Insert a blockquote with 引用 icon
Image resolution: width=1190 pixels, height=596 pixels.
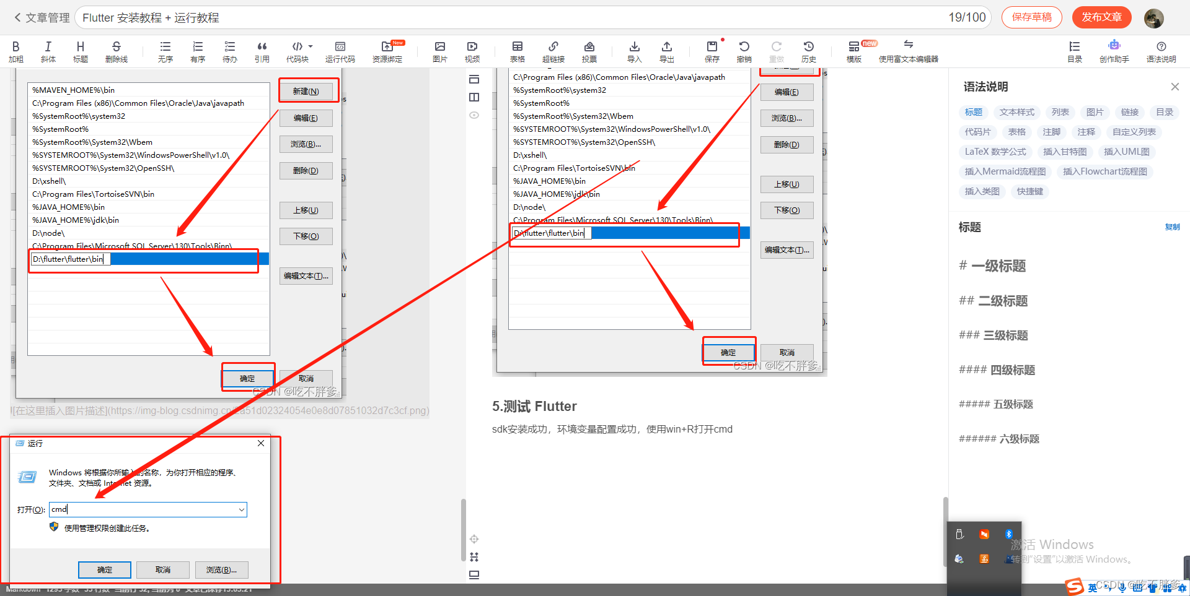pyautogui.click(x=262, y=51)
